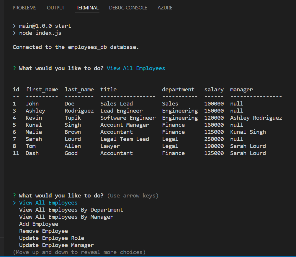Open the OUTPUT tab
The image size is (296, 257).
(x=56, y=8)
